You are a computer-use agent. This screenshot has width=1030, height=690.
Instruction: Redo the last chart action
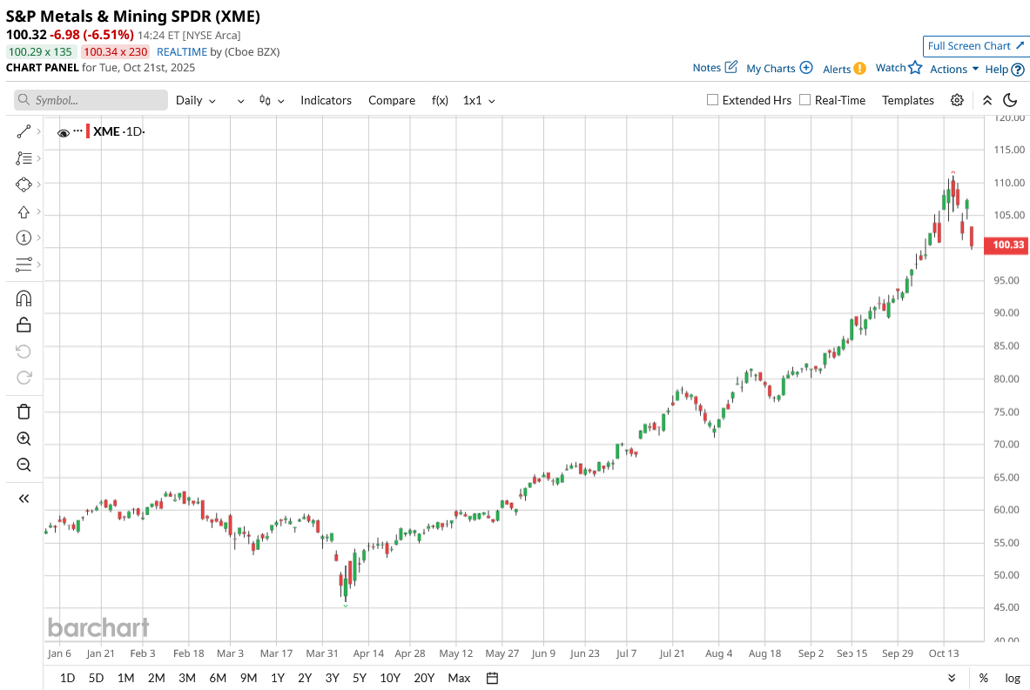point(24,378)
